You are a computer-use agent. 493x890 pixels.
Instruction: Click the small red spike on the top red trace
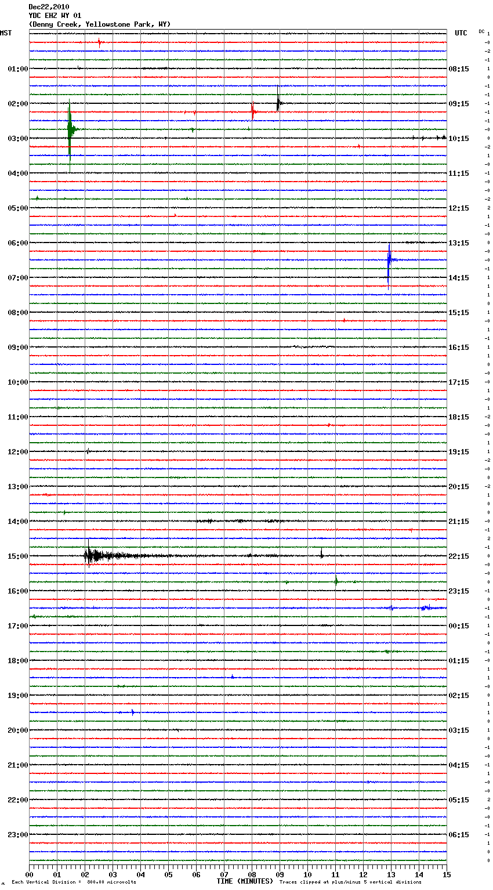click(x=100, y=42)
